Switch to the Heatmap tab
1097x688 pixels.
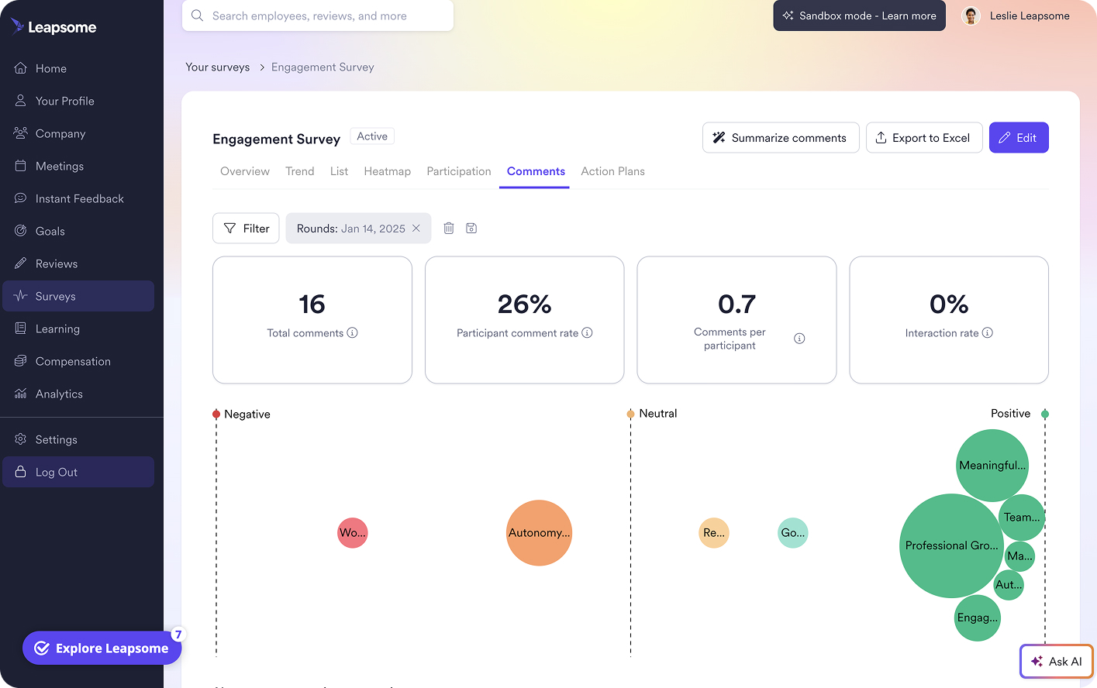pos(388,171)
